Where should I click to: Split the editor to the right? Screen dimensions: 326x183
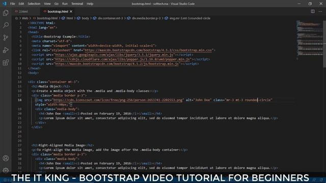312,11
